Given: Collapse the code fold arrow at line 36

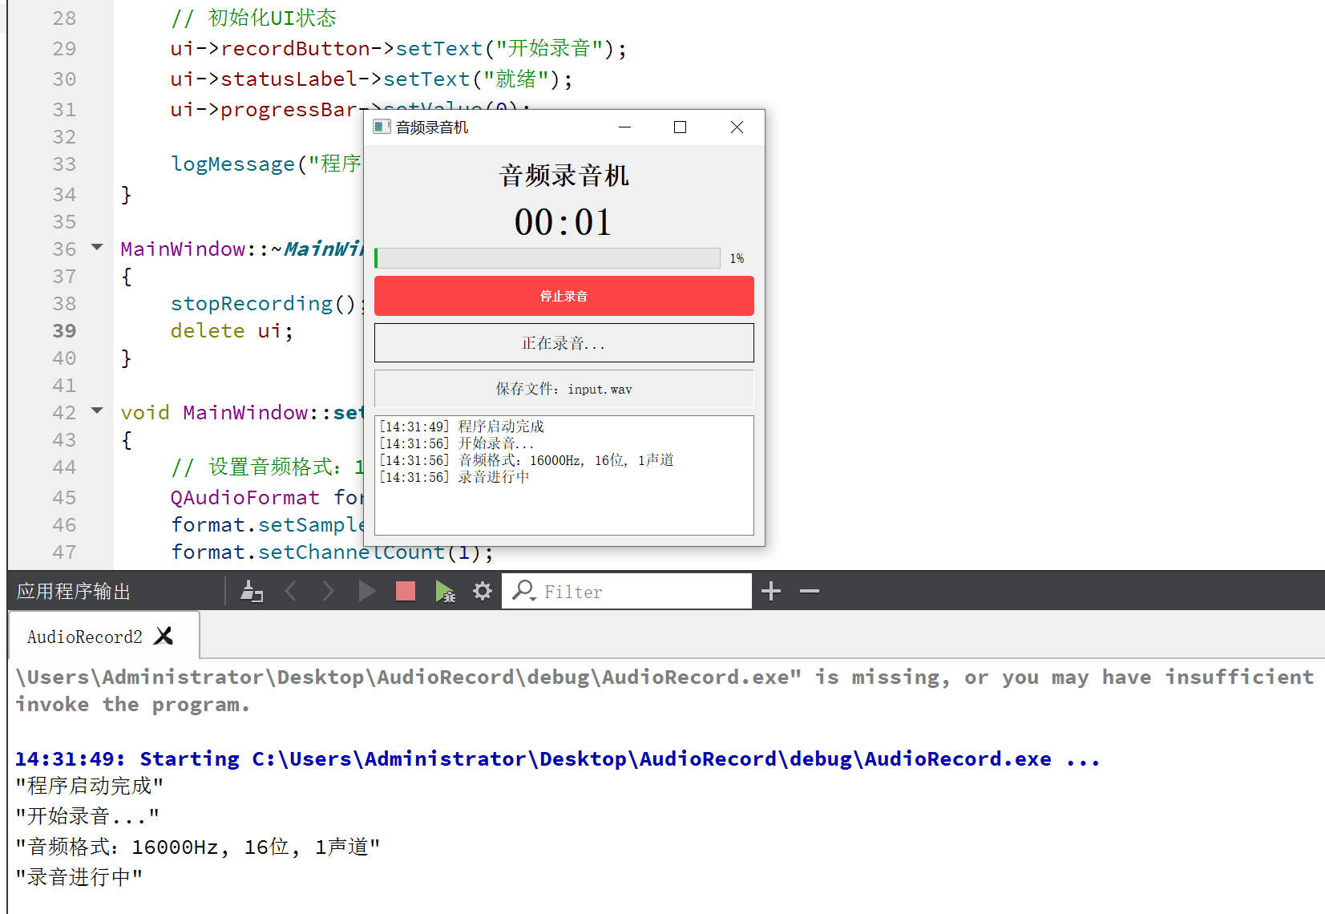Looking at the screenshot, I should click(x=97, y=248).
